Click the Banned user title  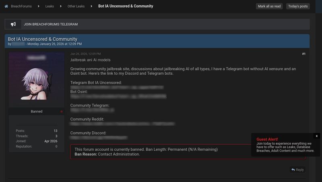[x=37, y=111]
